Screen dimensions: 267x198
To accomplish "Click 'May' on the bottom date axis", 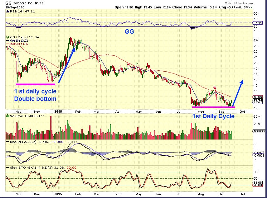I will click(138, 194).
